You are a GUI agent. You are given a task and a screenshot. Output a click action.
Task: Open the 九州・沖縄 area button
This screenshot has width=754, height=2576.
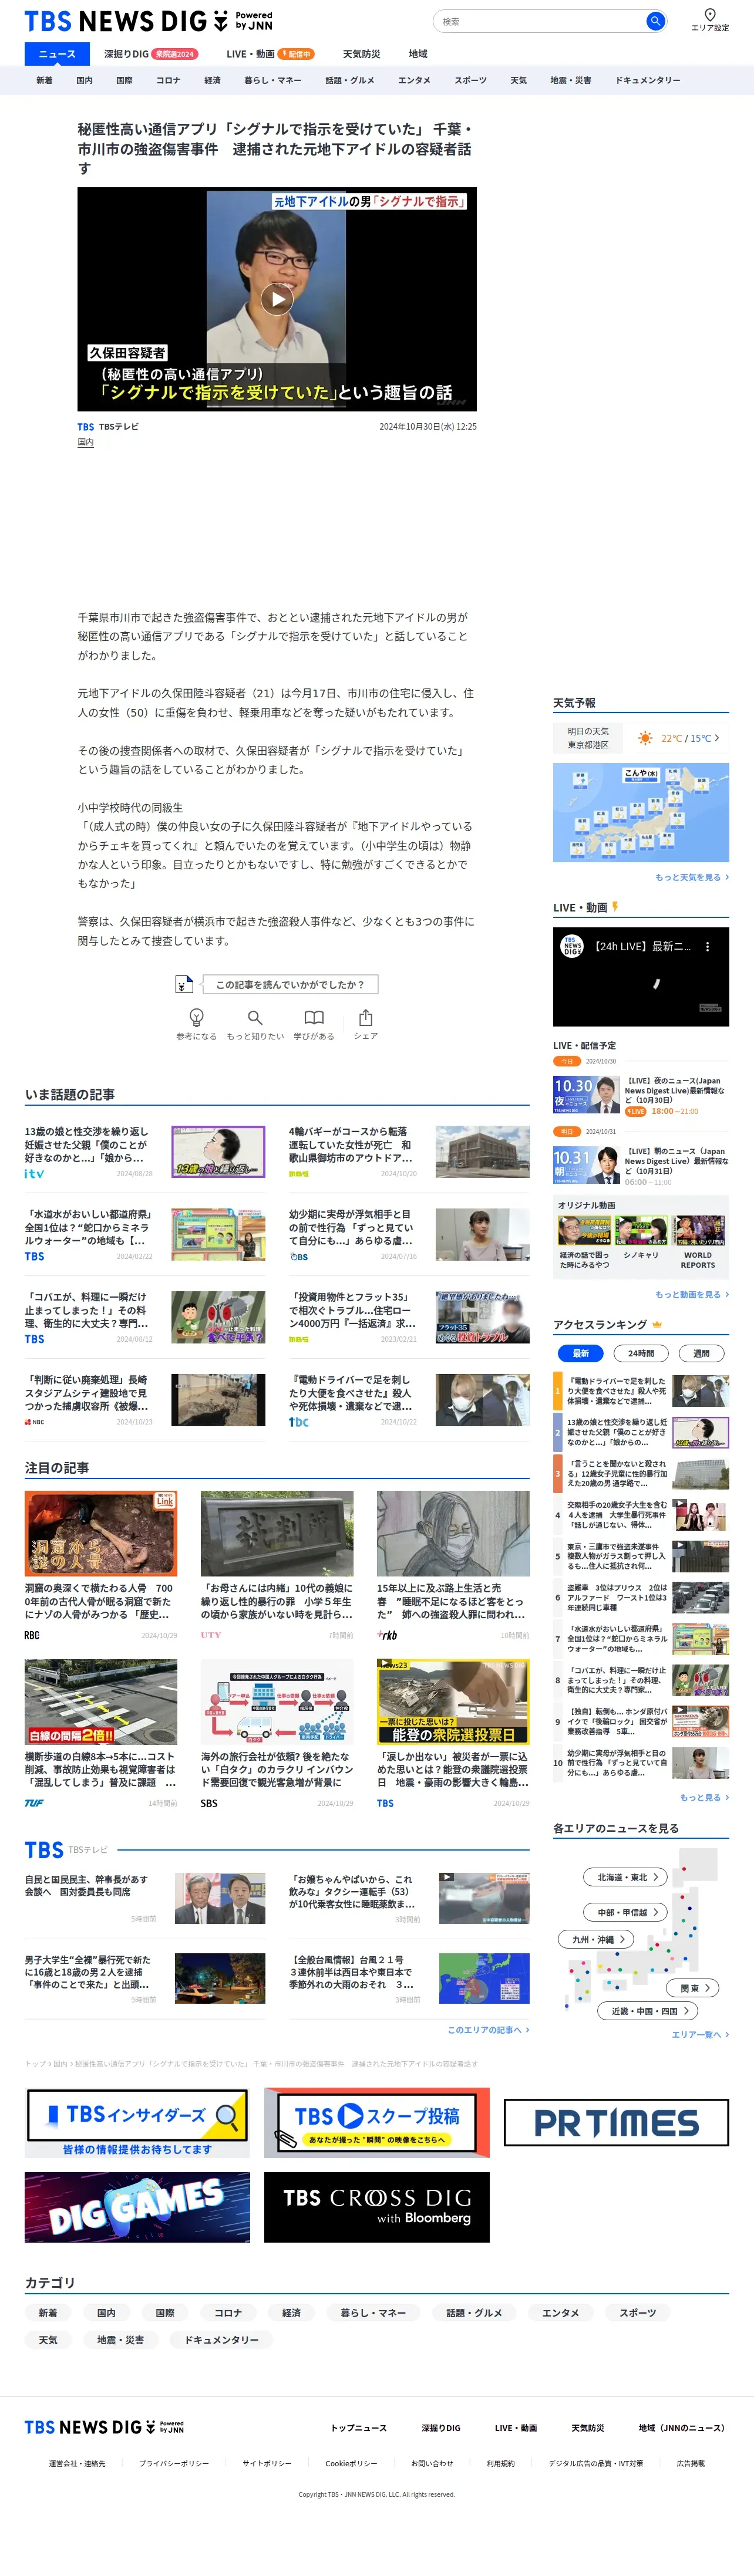597,1939
